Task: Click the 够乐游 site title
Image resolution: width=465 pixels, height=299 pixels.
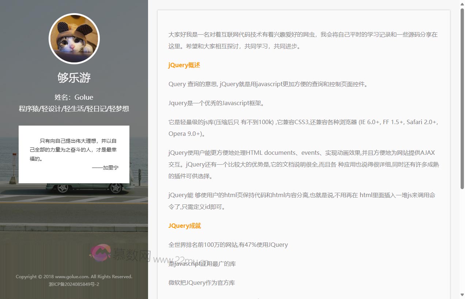Action: [74, 78]
